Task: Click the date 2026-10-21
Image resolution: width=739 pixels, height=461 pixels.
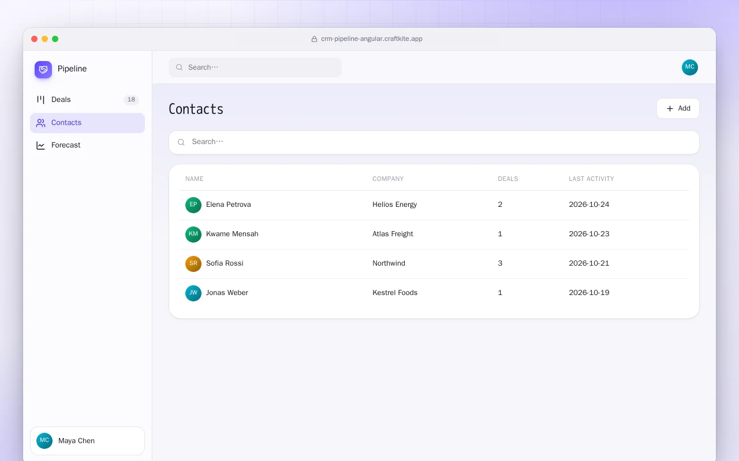Action: click(x=589, y=263)
